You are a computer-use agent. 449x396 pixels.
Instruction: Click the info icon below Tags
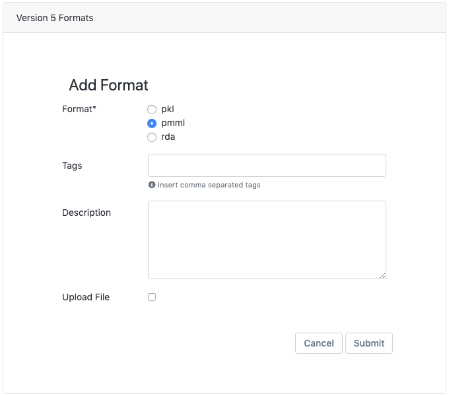(x=152, y=185)
